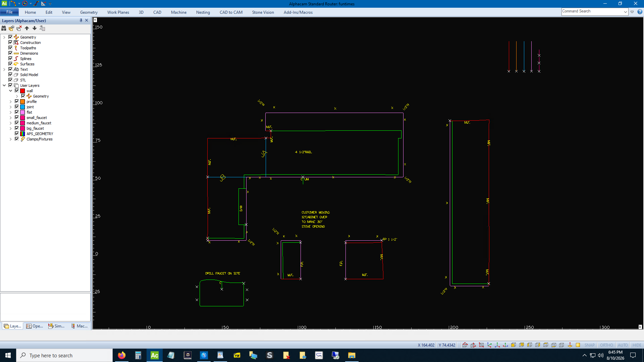Click the yellow square icon in status bar

pyautogui.click(x=578, y=345)
